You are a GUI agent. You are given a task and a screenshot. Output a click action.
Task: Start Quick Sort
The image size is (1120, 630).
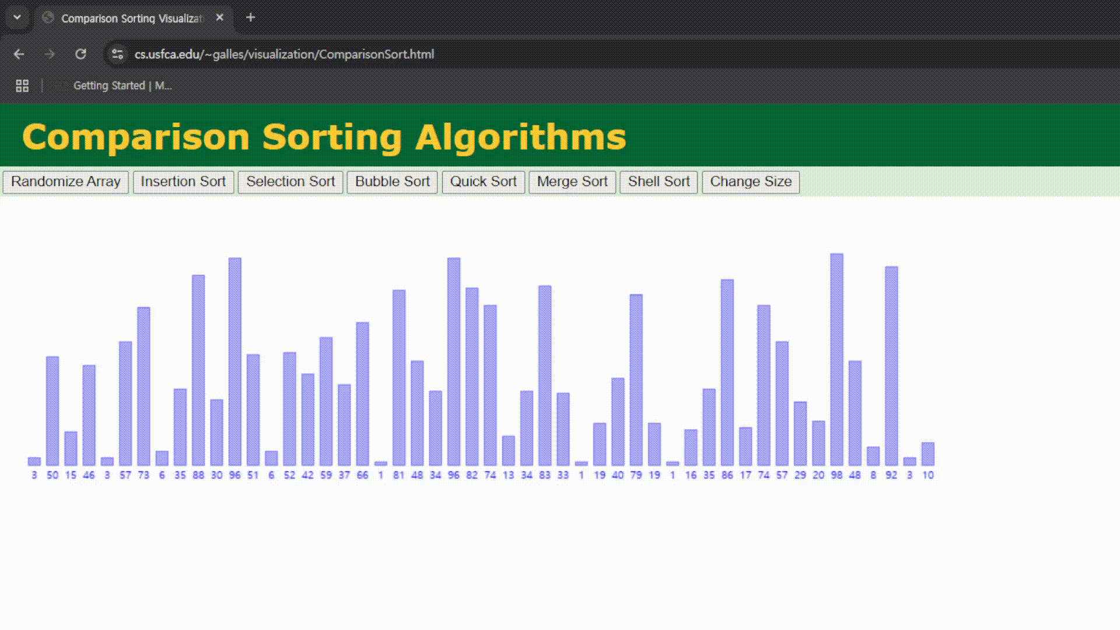click(483, 181)
